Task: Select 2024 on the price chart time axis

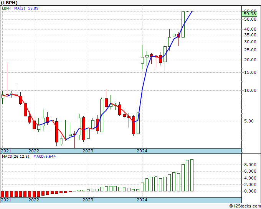Action: coord(142,151)
